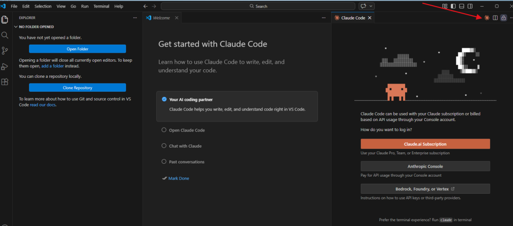Open the Source Control view
The height and width of the screenshot is (226, 513).
5,51
